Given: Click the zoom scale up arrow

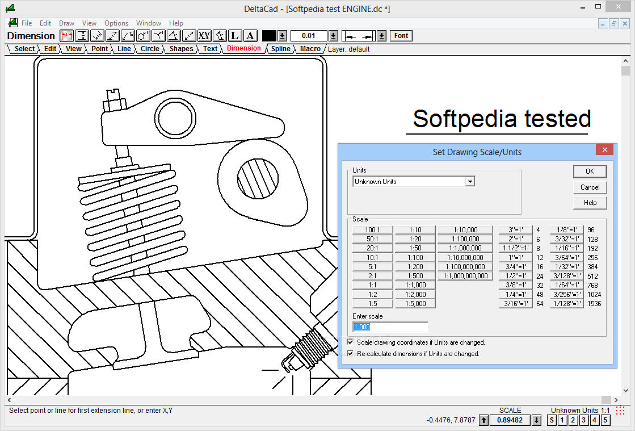Looking at the screenshot, I should click(483, 420).
